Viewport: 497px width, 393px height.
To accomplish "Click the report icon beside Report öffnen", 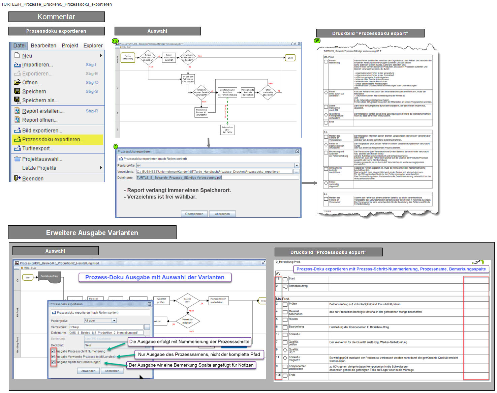I will point(17,119).
